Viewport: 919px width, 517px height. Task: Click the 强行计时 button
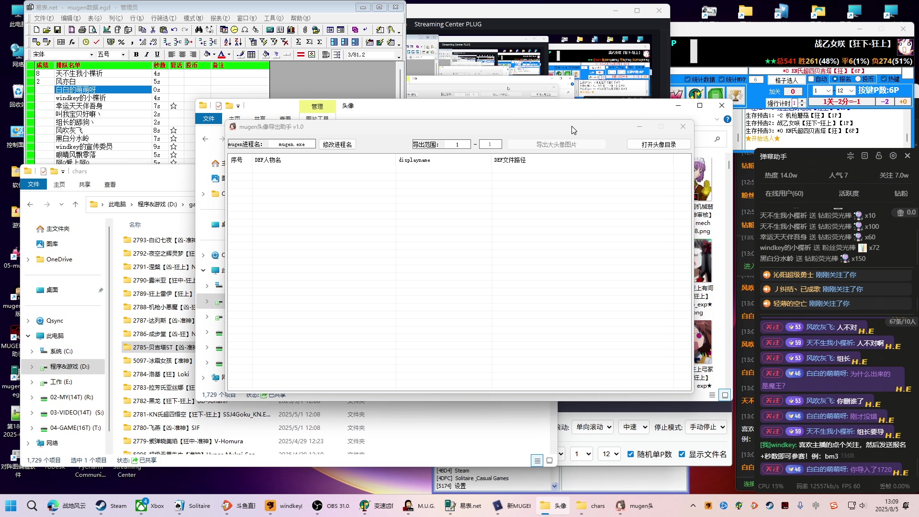[779, 103]
